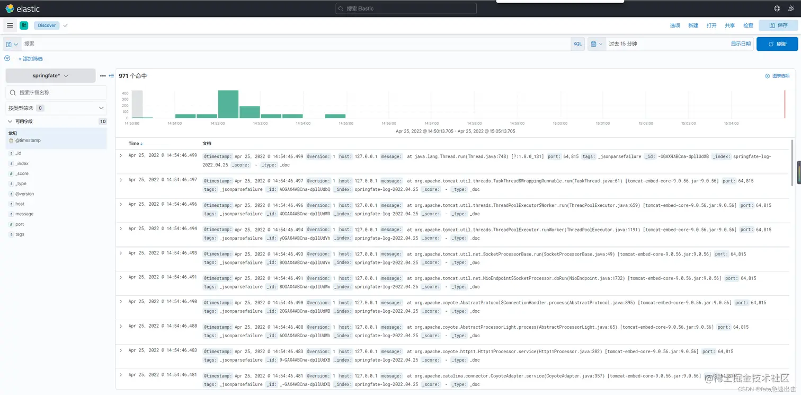Screen dimensions: 801x395
Task: Click the string type icon beside message
Action: (11, 214)
